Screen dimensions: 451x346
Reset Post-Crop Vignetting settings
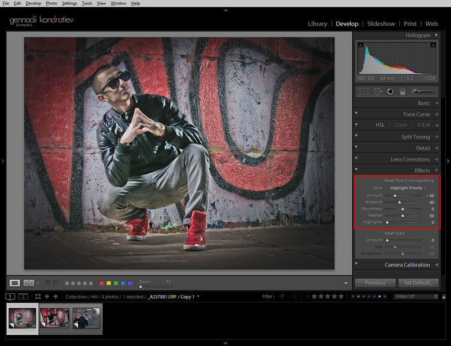(x=409, y=181)
